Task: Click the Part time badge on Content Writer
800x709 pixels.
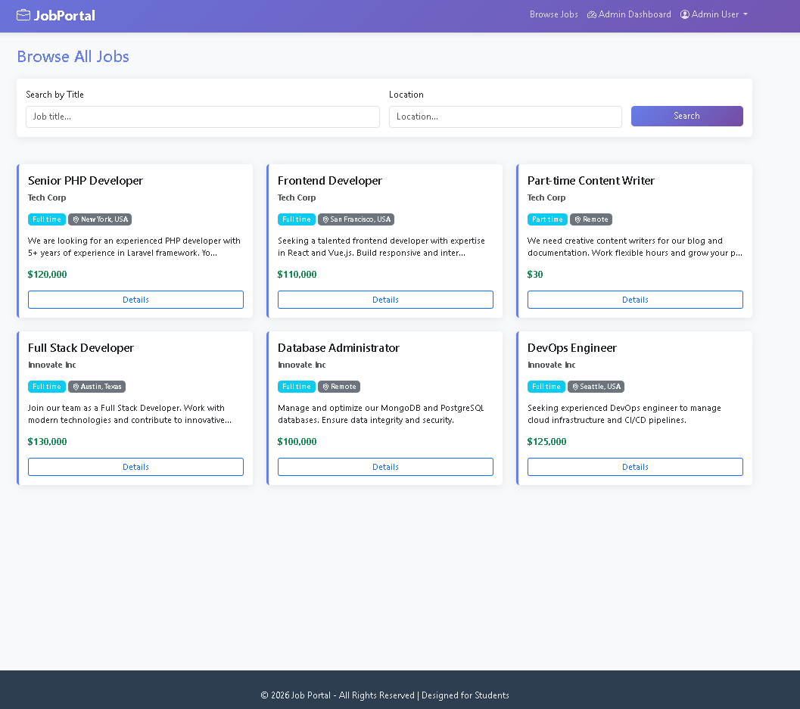Action: point(547,219)
